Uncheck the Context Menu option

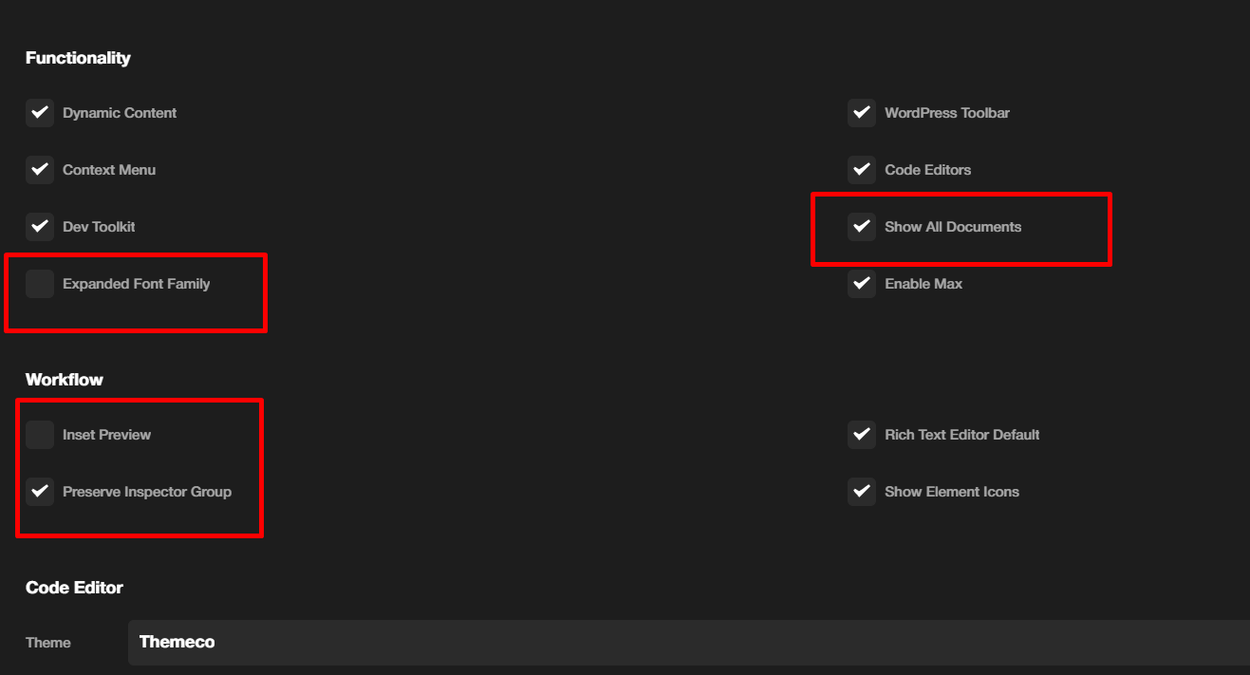point(40,170)
